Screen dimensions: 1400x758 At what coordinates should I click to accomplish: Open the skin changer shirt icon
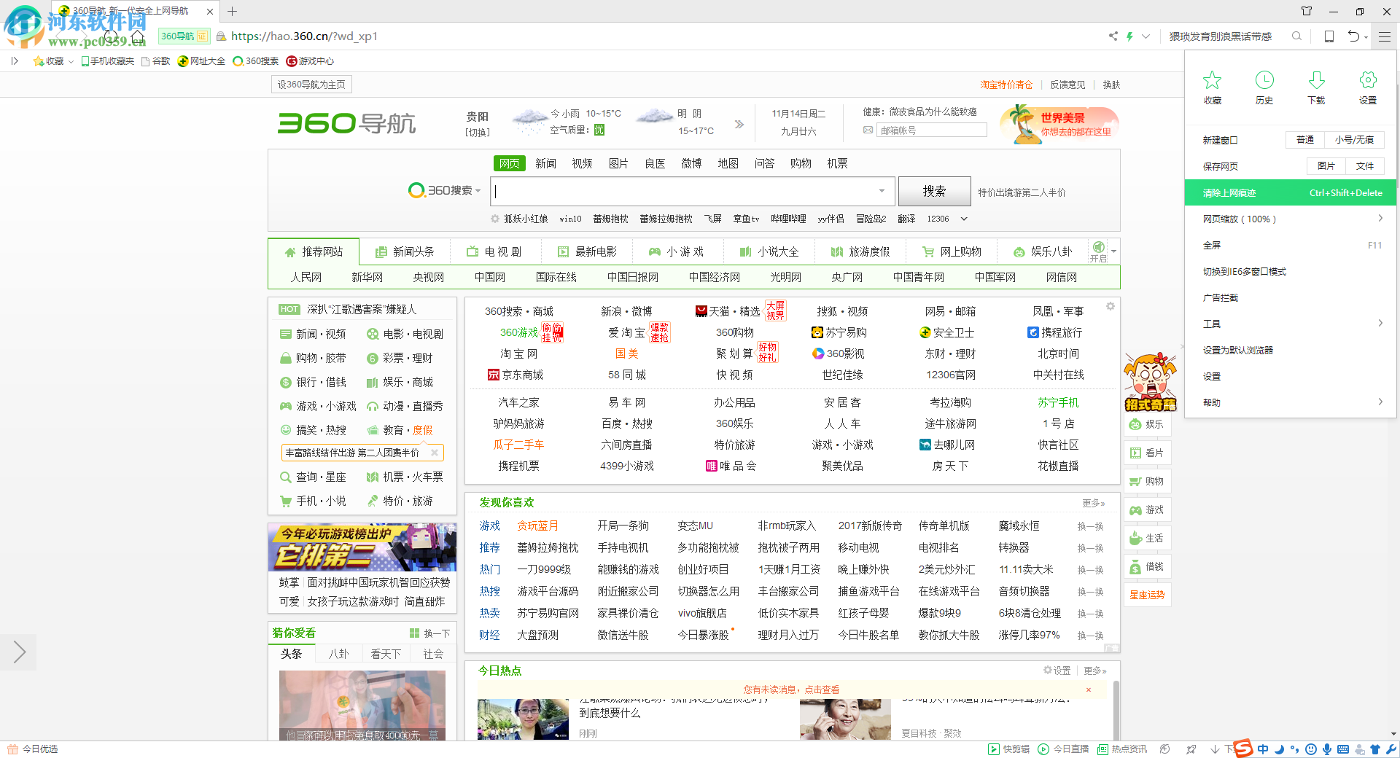pyautogui.click(x=1307, y=11)
